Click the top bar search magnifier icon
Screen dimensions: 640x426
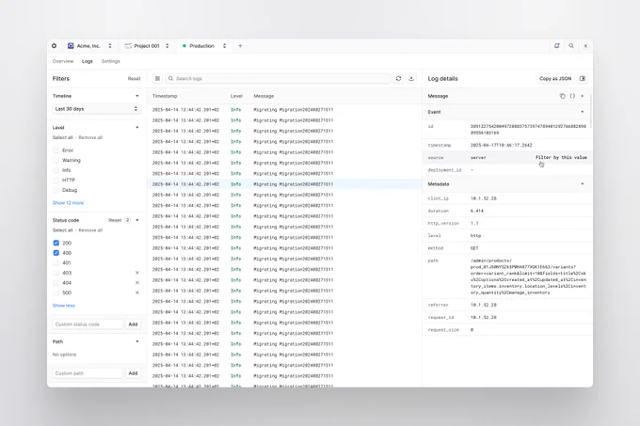[571, 46]
